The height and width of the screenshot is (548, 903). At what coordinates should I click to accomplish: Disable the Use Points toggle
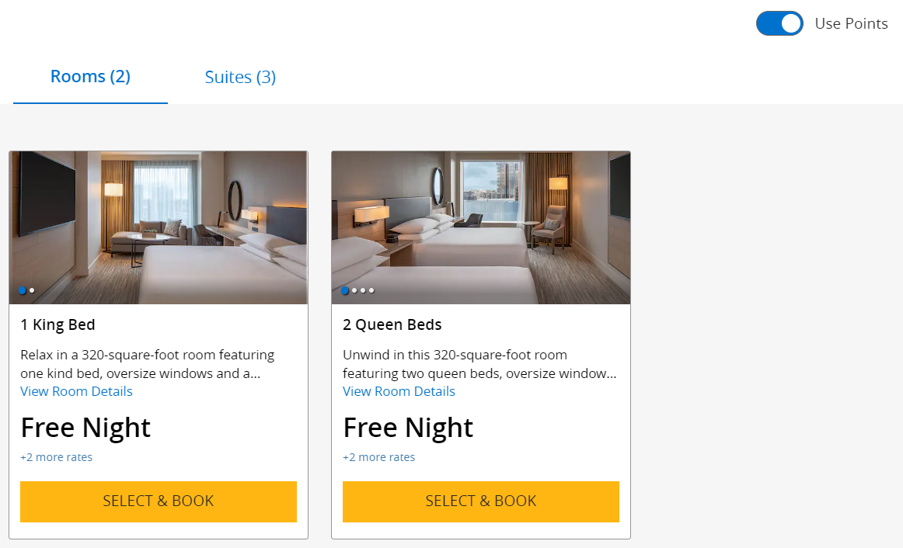point(779,23)
